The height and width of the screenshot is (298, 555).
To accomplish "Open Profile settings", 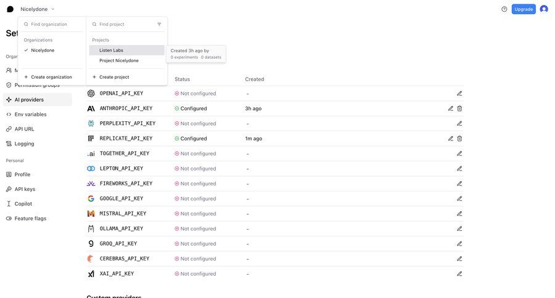I will point(38,175).
